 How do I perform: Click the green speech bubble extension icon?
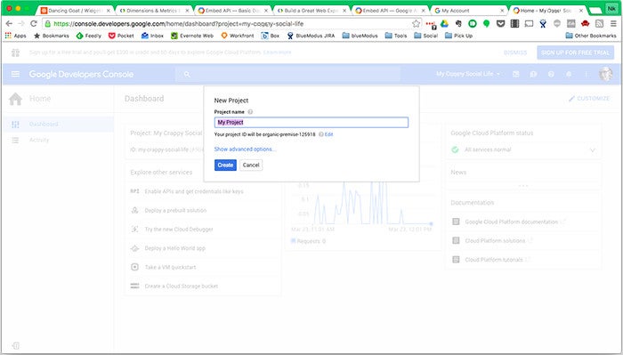click(486, 24)
